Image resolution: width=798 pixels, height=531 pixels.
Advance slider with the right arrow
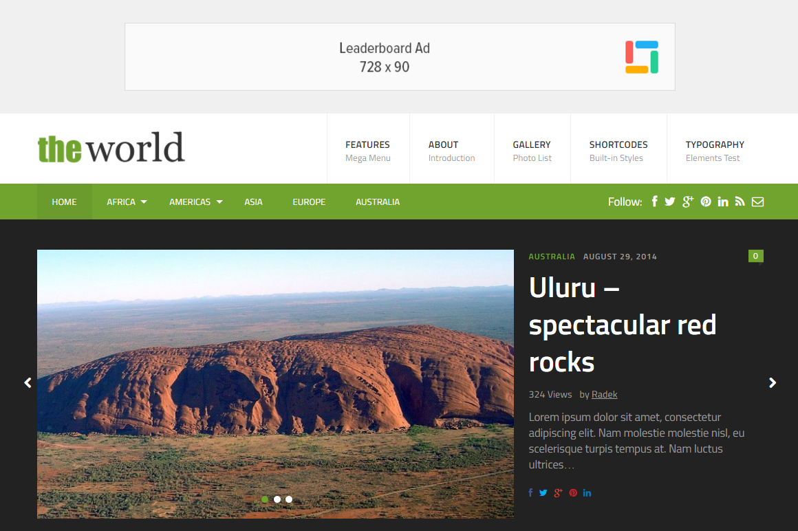[x=773, y=383]
